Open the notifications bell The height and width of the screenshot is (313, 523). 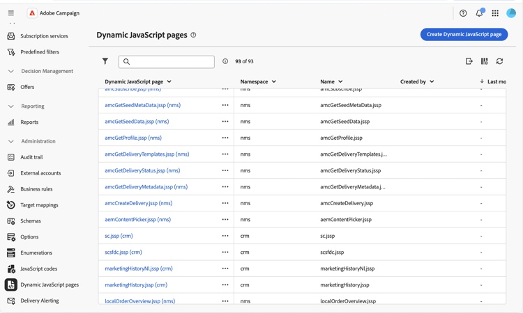coord(479,13)
